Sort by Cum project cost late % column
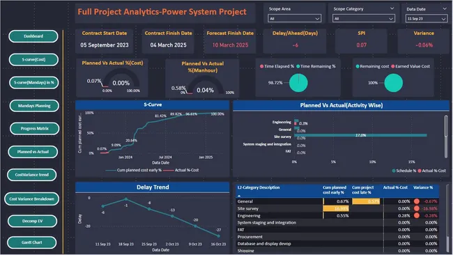 tap(362, 190)
